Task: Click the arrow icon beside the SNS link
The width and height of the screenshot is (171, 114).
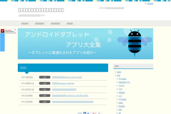Action: 117,89
